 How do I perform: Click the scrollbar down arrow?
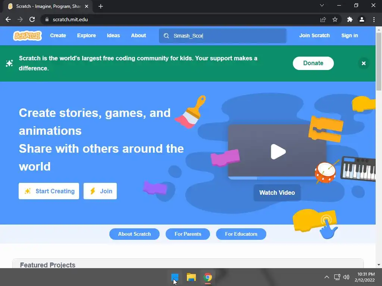coord(379,265)
